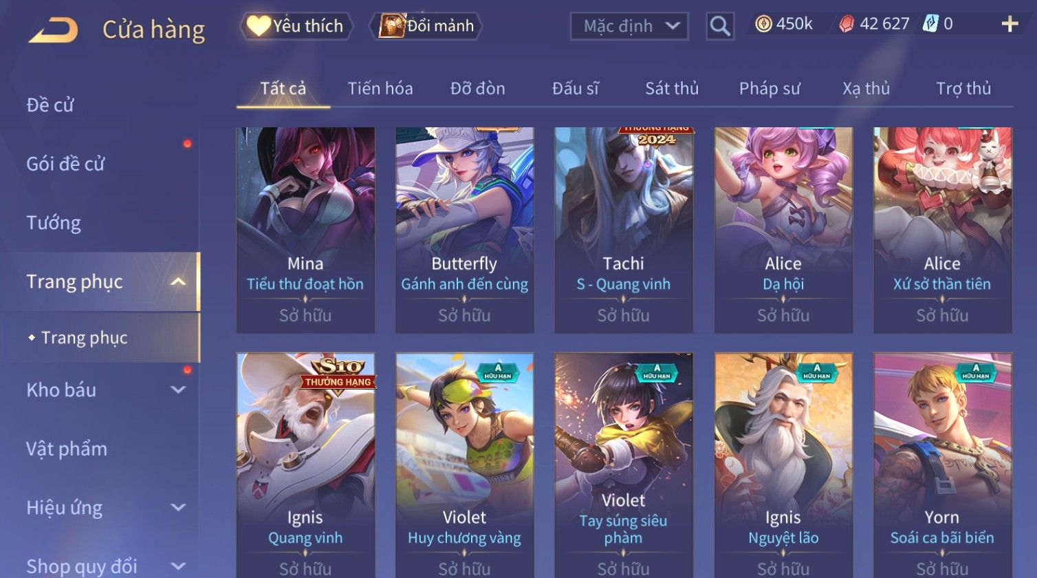
Task: Tap the blue voucher ticket icon
Action: tap(930, 24)
